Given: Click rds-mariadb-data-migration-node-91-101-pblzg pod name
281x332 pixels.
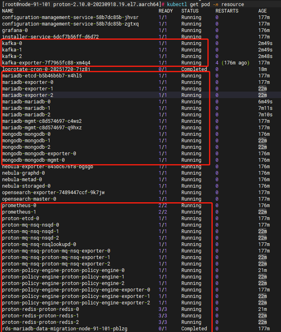Looking at the screenshot, I should tap(65, 329).
